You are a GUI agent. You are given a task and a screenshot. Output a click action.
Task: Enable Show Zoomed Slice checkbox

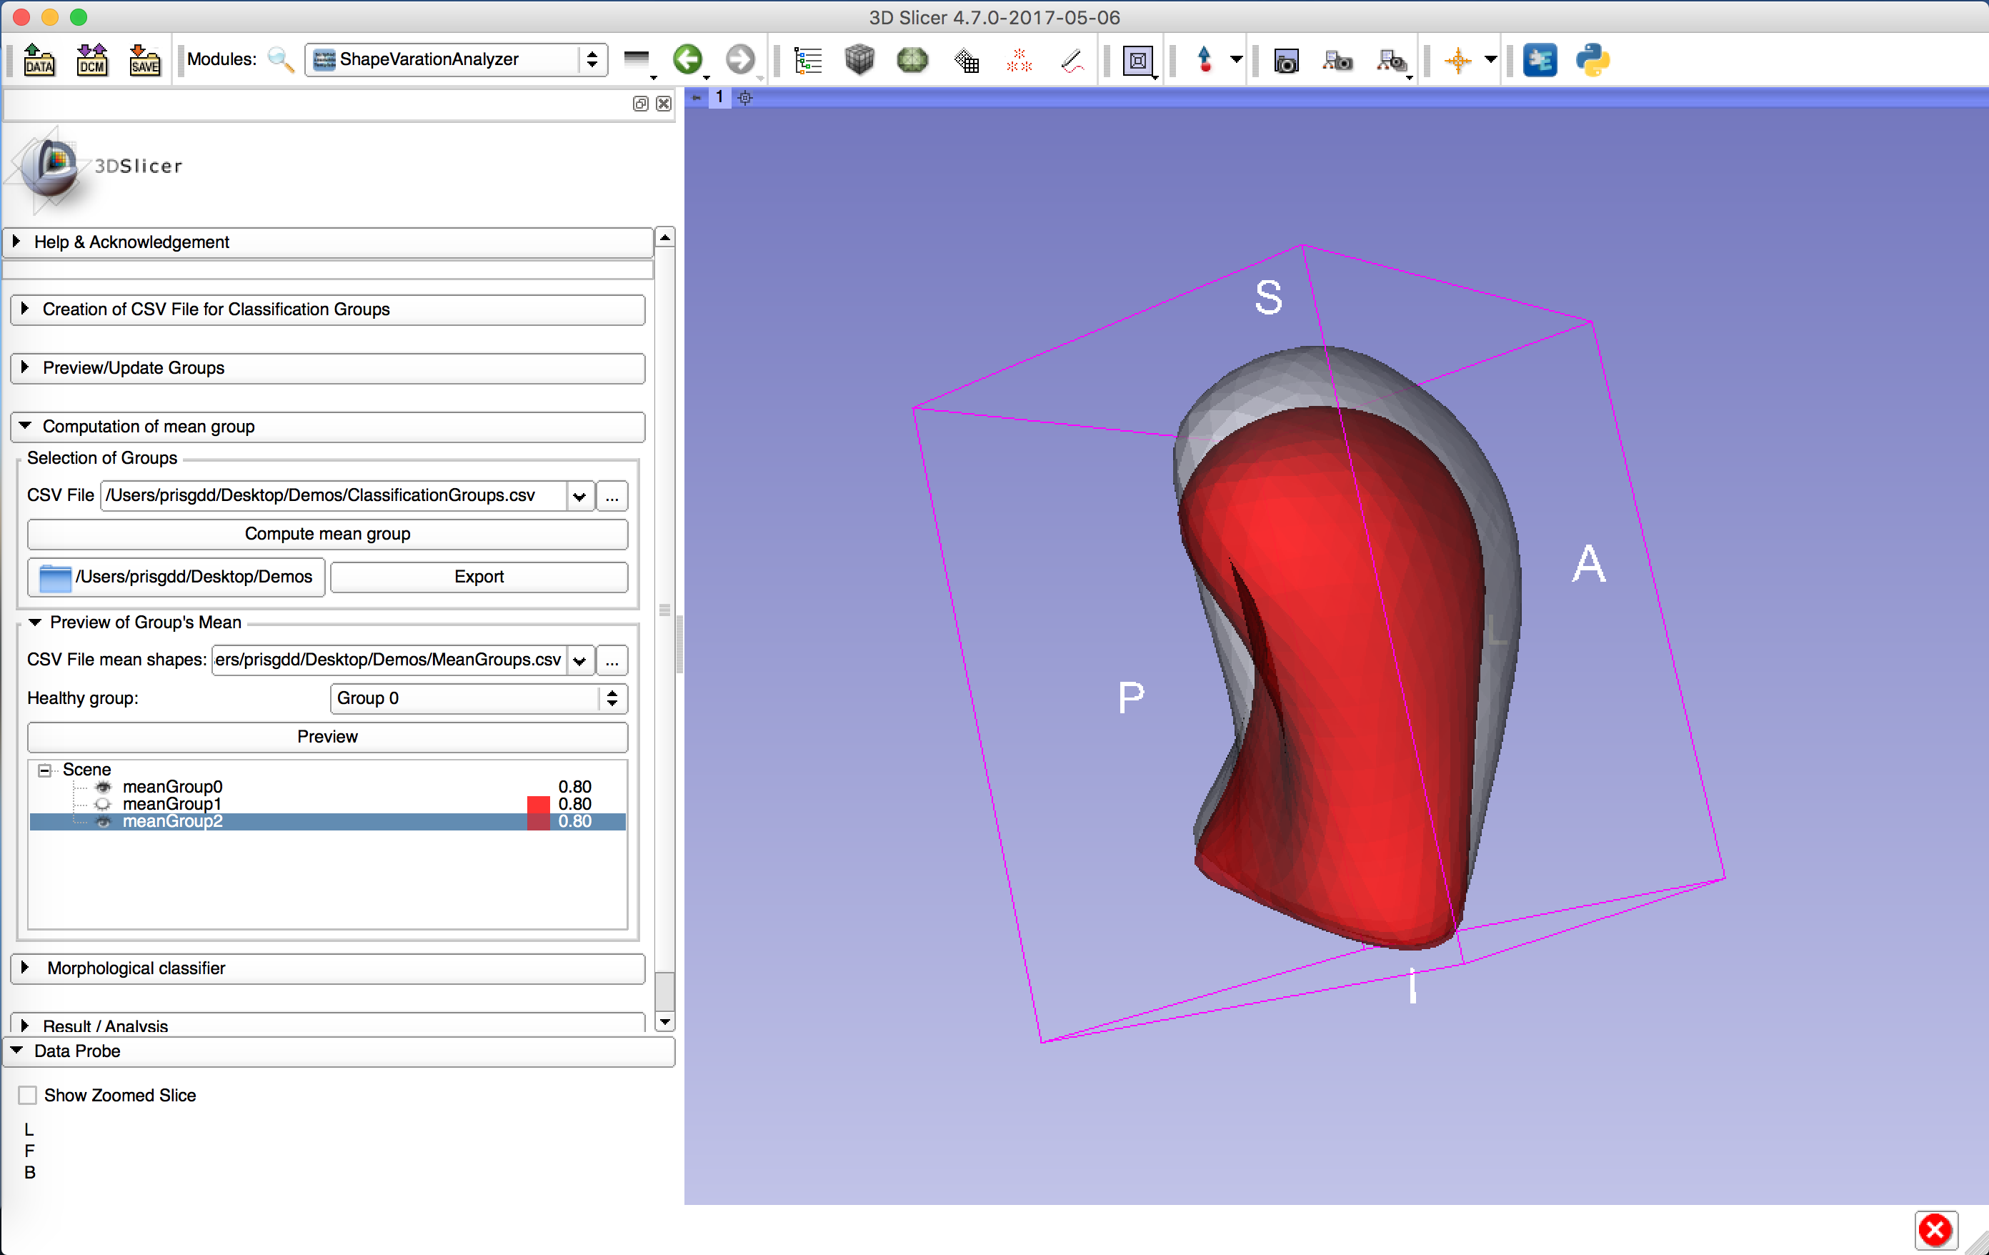tap(28, 1095)
